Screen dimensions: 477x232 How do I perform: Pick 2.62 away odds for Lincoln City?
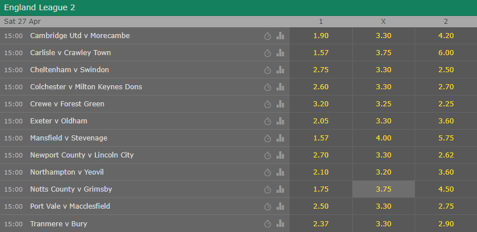tap(446, 155)
